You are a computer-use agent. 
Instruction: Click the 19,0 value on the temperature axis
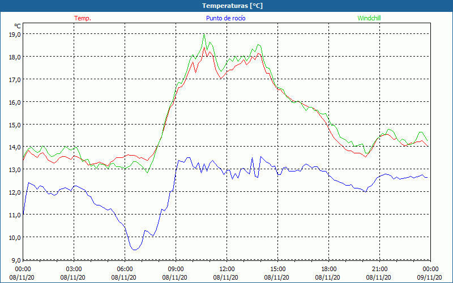15,35
